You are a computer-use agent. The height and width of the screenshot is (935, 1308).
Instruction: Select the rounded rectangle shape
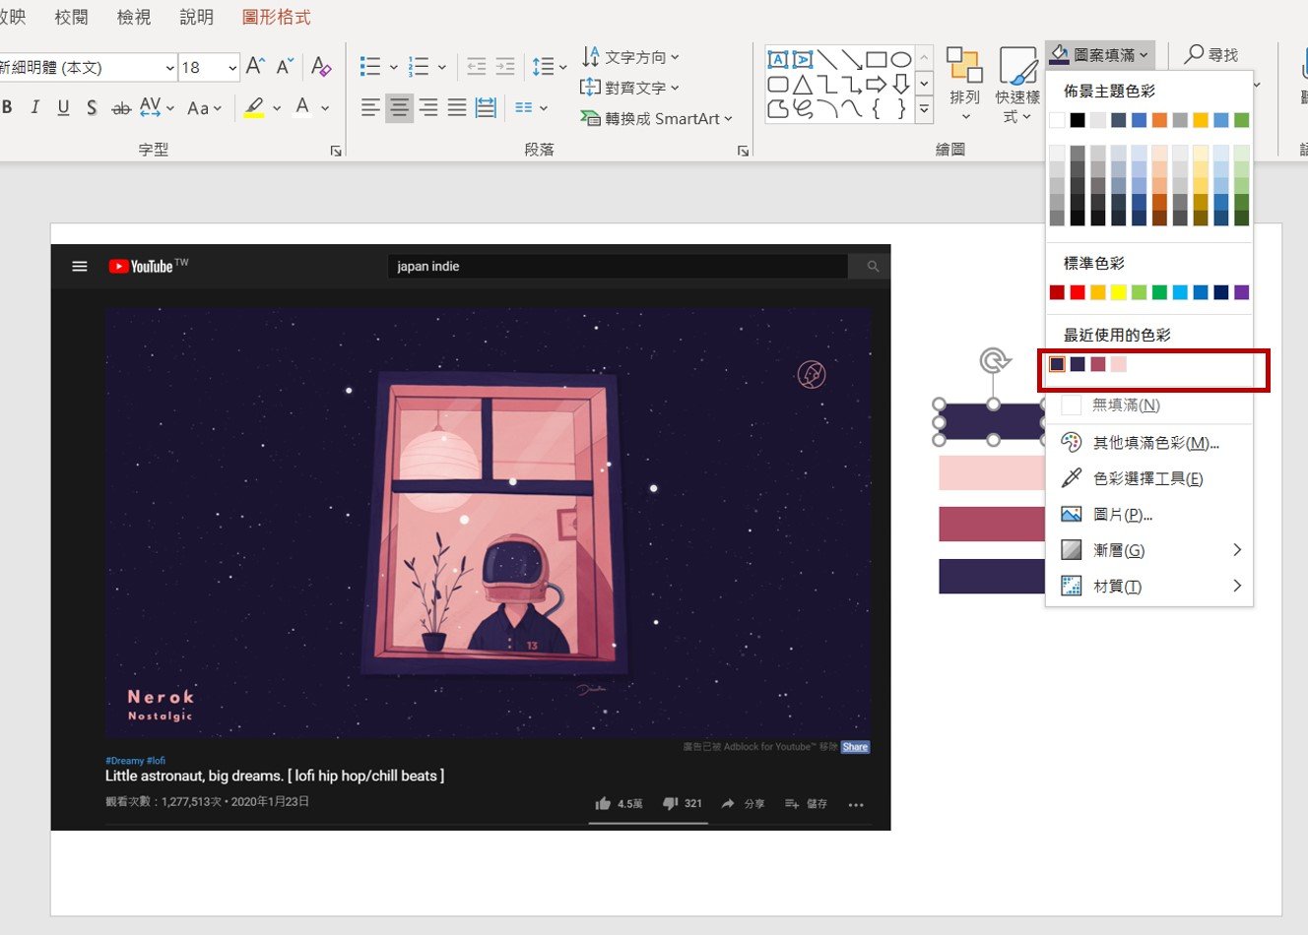point(777,85)
